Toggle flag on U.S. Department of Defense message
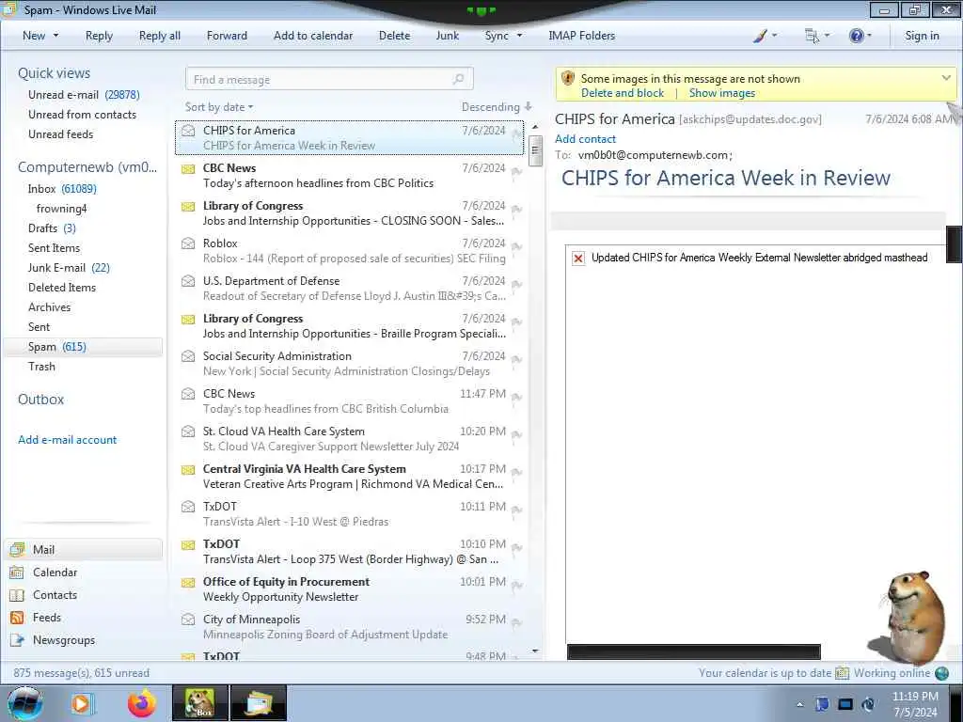The height and width of the screenshot is (722, 963). 516,285
